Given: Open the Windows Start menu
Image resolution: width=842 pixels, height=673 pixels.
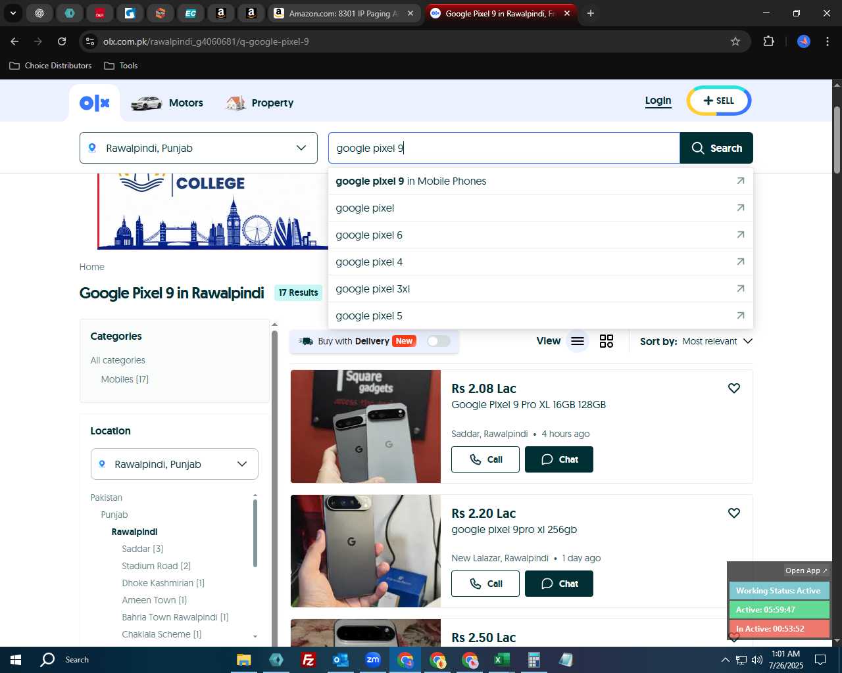Looking at the screenshot, I should click(x=16, y=660).
